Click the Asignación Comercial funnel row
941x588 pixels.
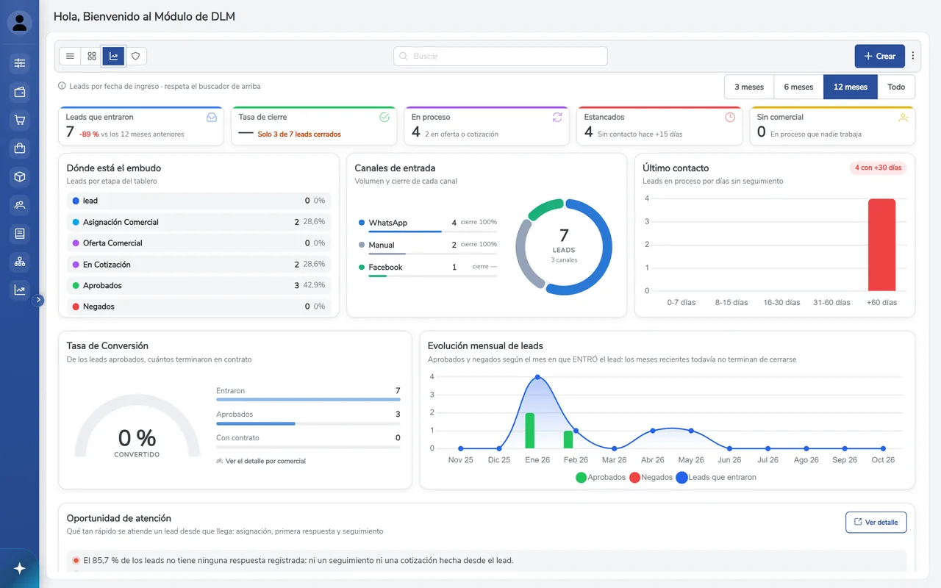[x=198, y=222]
